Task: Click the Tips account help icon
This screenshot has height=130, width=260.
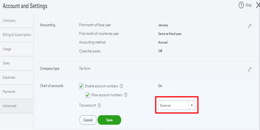Action: (x=99, y=105)
